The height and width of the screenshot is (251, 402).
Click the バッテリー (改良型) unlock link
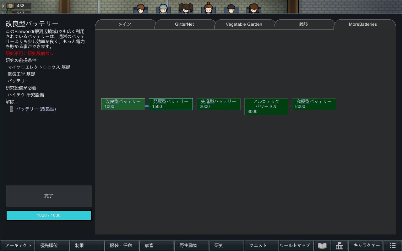point(36,109)
